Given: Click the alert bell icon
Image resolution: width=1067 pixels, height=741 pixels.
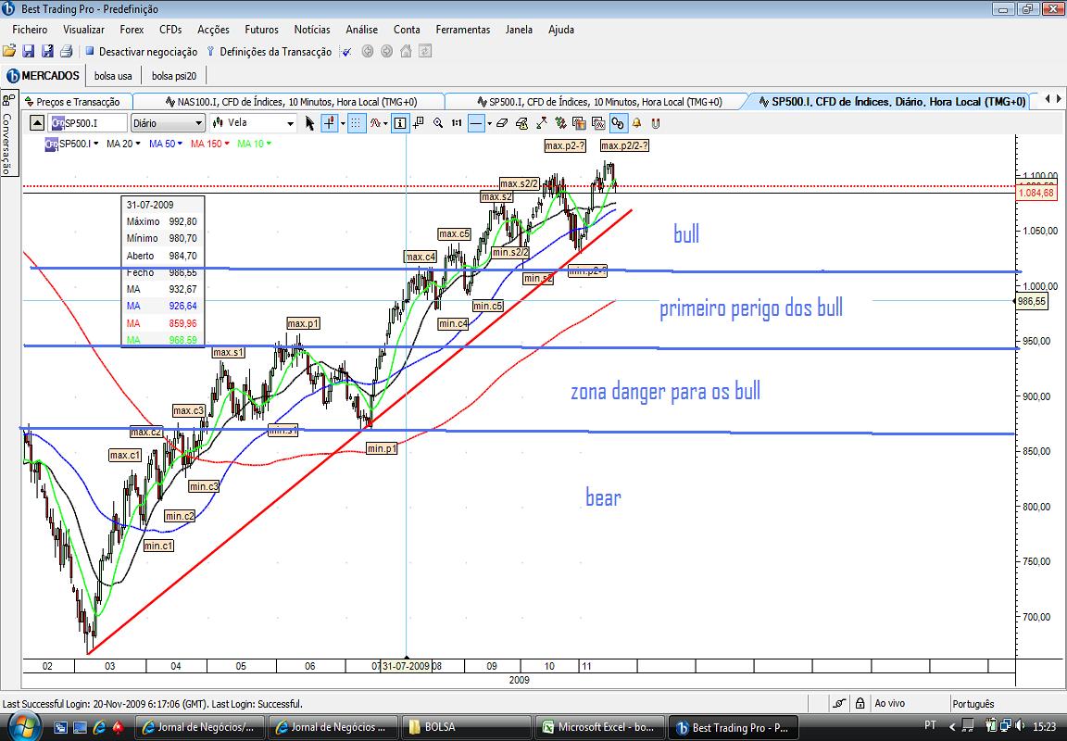Looking at the screenshot, I should click(x=637, y=123).
